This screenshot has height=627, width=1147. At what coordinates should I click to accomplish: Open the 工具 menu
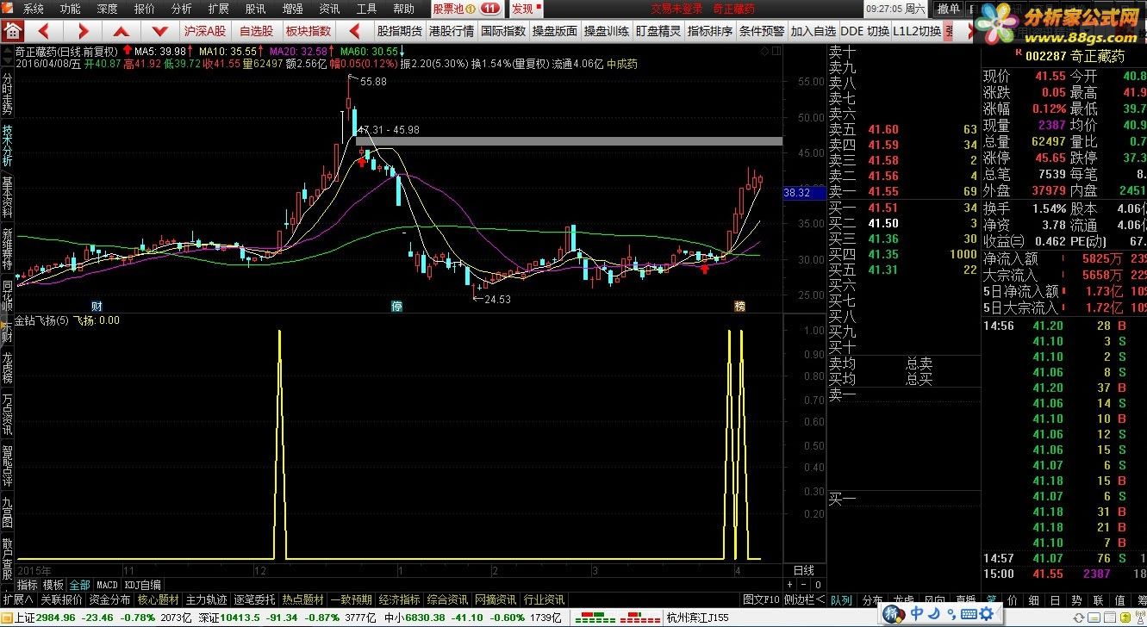367,9
